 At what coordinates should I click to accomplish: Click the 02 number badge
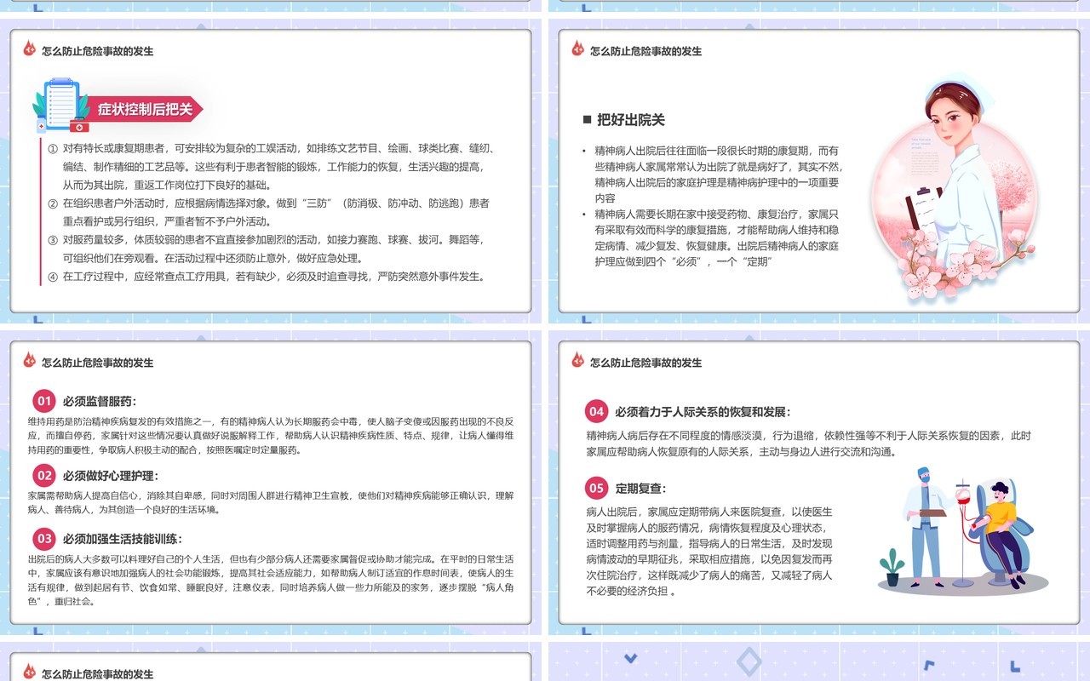pyautogui.click(x=44, y=475)
